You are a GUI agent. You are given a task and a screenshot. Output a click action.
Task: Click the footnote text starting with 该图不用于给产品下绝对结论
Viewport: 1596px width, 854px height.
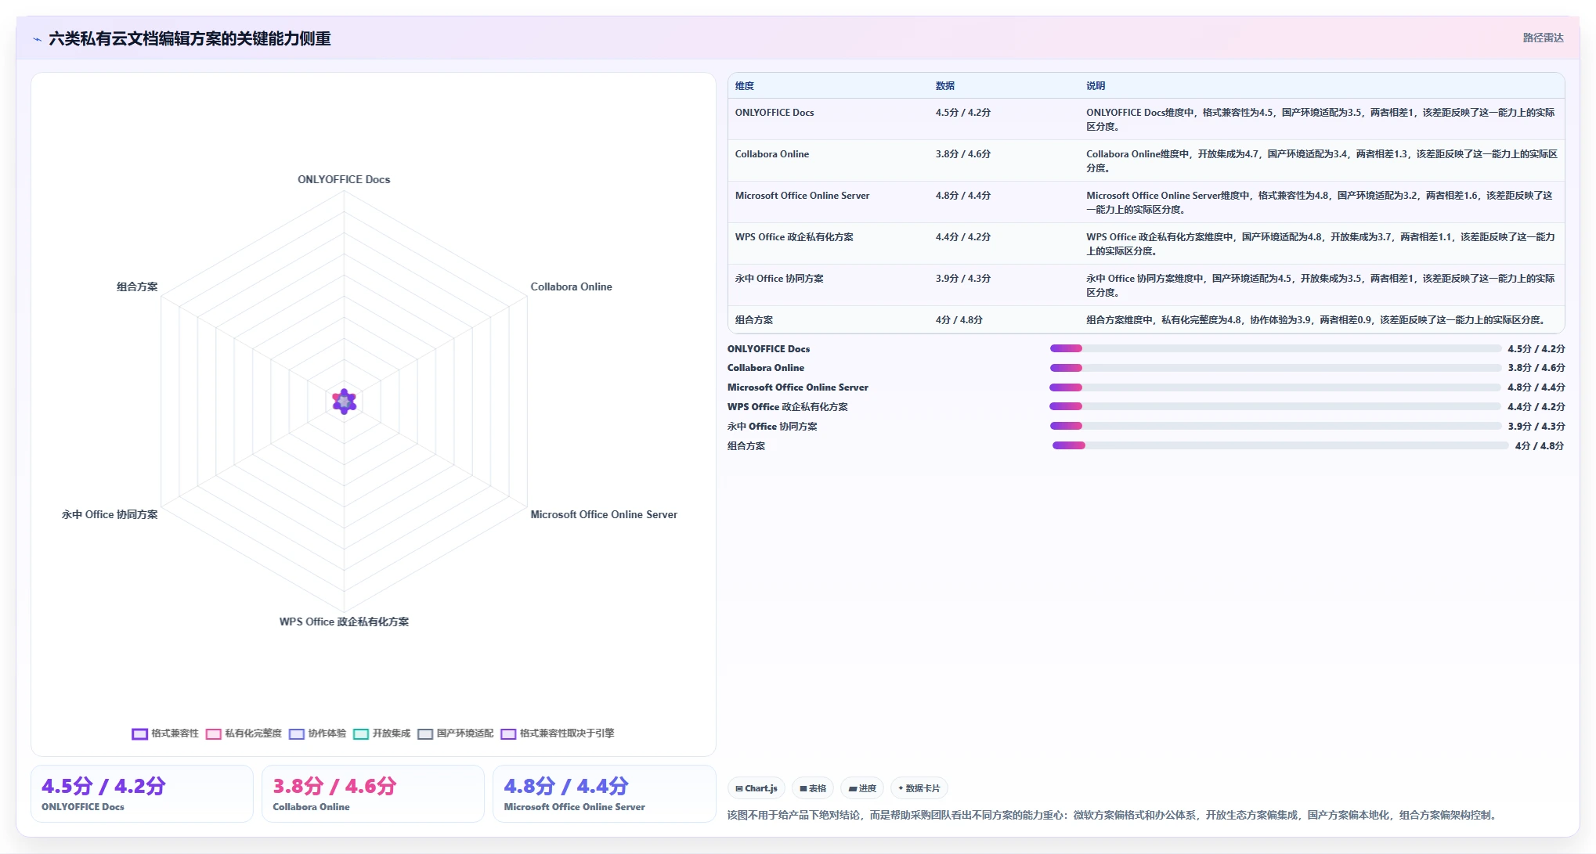(x=1114, y=815)
